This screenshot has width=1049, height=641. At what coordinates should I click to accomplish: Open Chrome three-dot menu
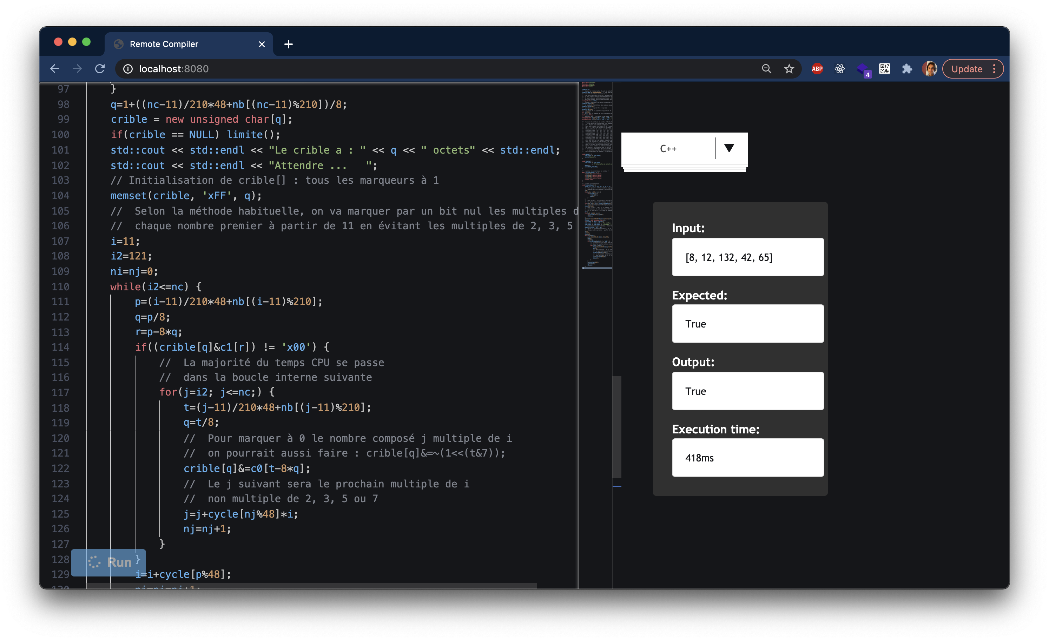pyautogui.click(x=994, y=68)
